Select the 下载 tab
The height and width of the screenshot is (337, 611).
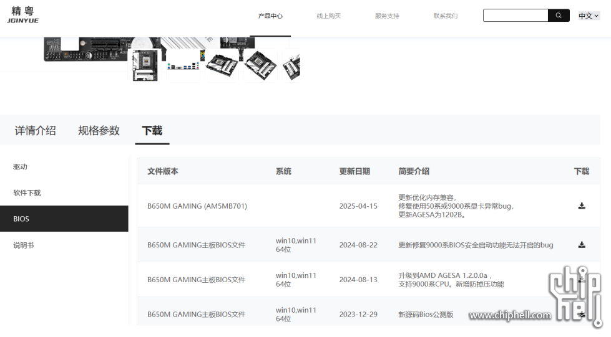[x=152, y=130]
